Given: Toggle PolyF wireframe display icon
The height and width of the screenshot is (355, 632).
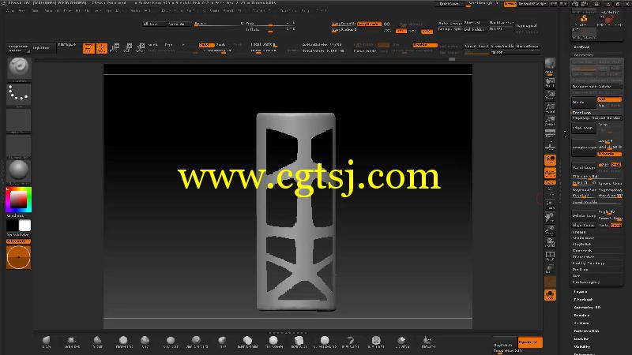Looking at the screenshot, I should pos(550,256).
